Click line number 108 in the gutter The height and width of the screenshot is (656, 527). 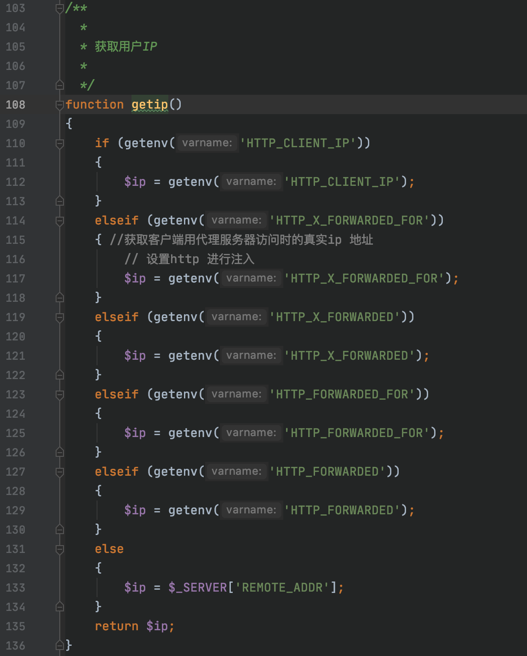point(15,105)
